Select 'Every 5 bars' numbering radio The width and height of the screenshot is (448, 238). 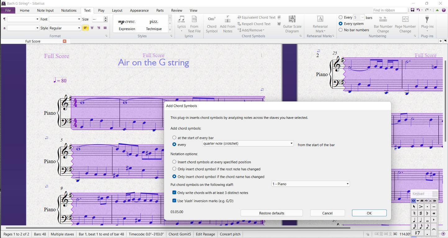(341, 17)
